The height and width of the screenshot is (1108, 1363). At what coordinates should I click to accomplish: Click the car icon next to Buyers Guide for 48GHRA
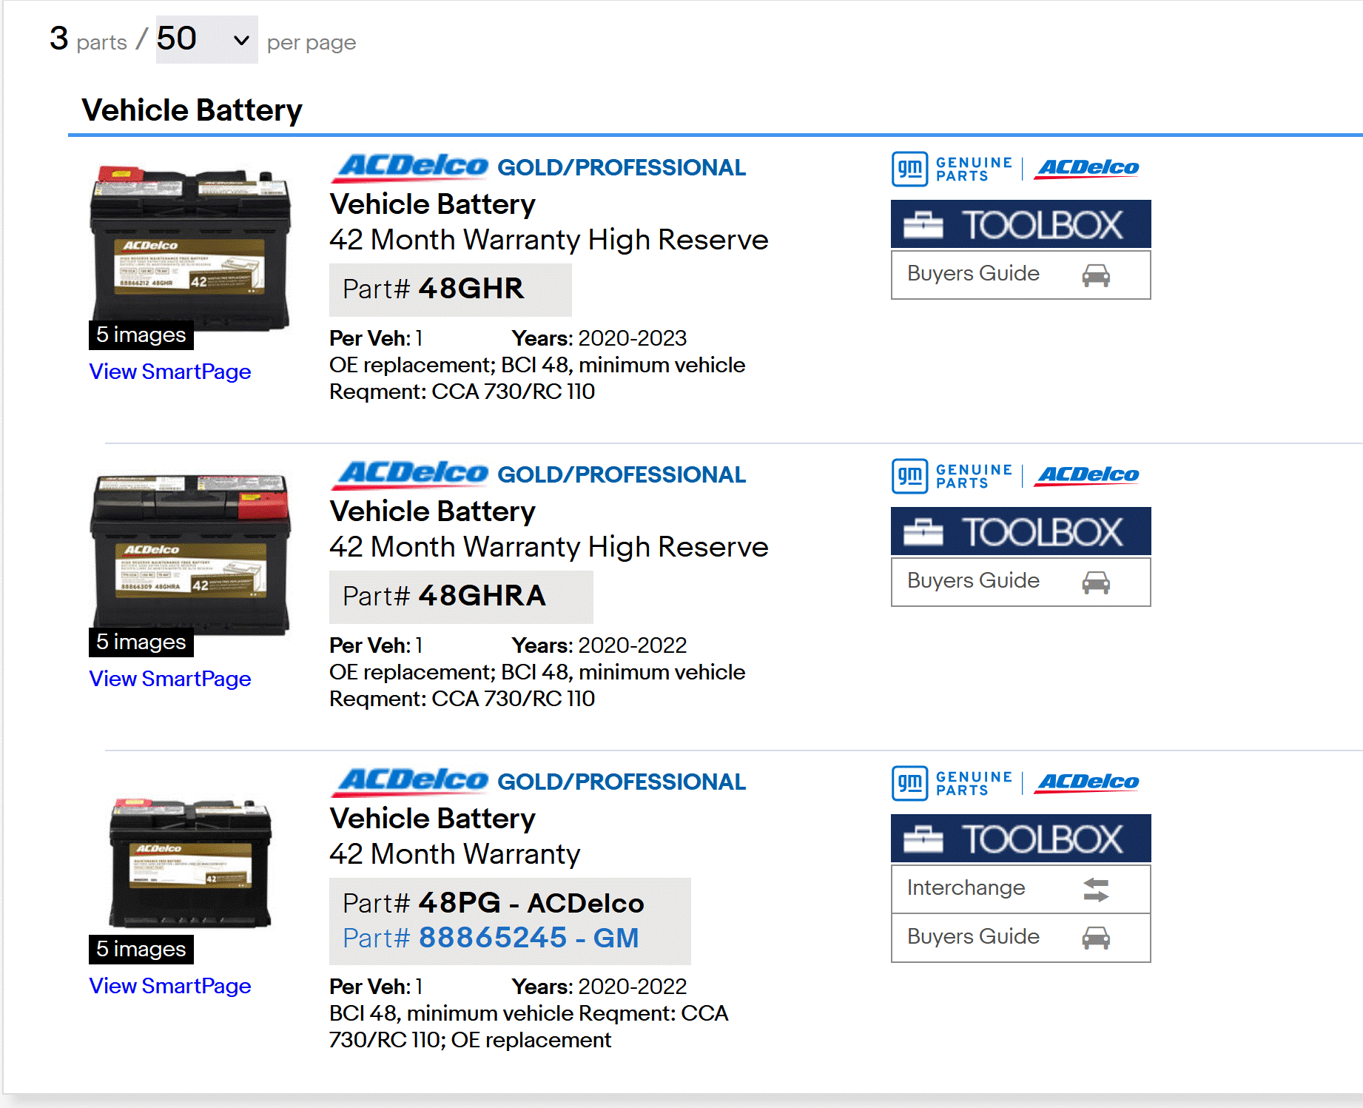click(1097, 582)
